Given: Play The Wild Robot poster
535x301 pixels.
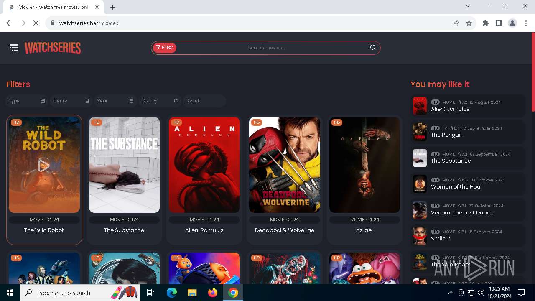Looking at the screenshot, I should coord(44,165).
